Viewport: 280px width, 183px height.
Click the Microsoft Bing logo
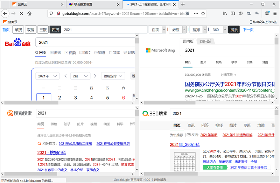pyautogui.click(x=160, y=50)
